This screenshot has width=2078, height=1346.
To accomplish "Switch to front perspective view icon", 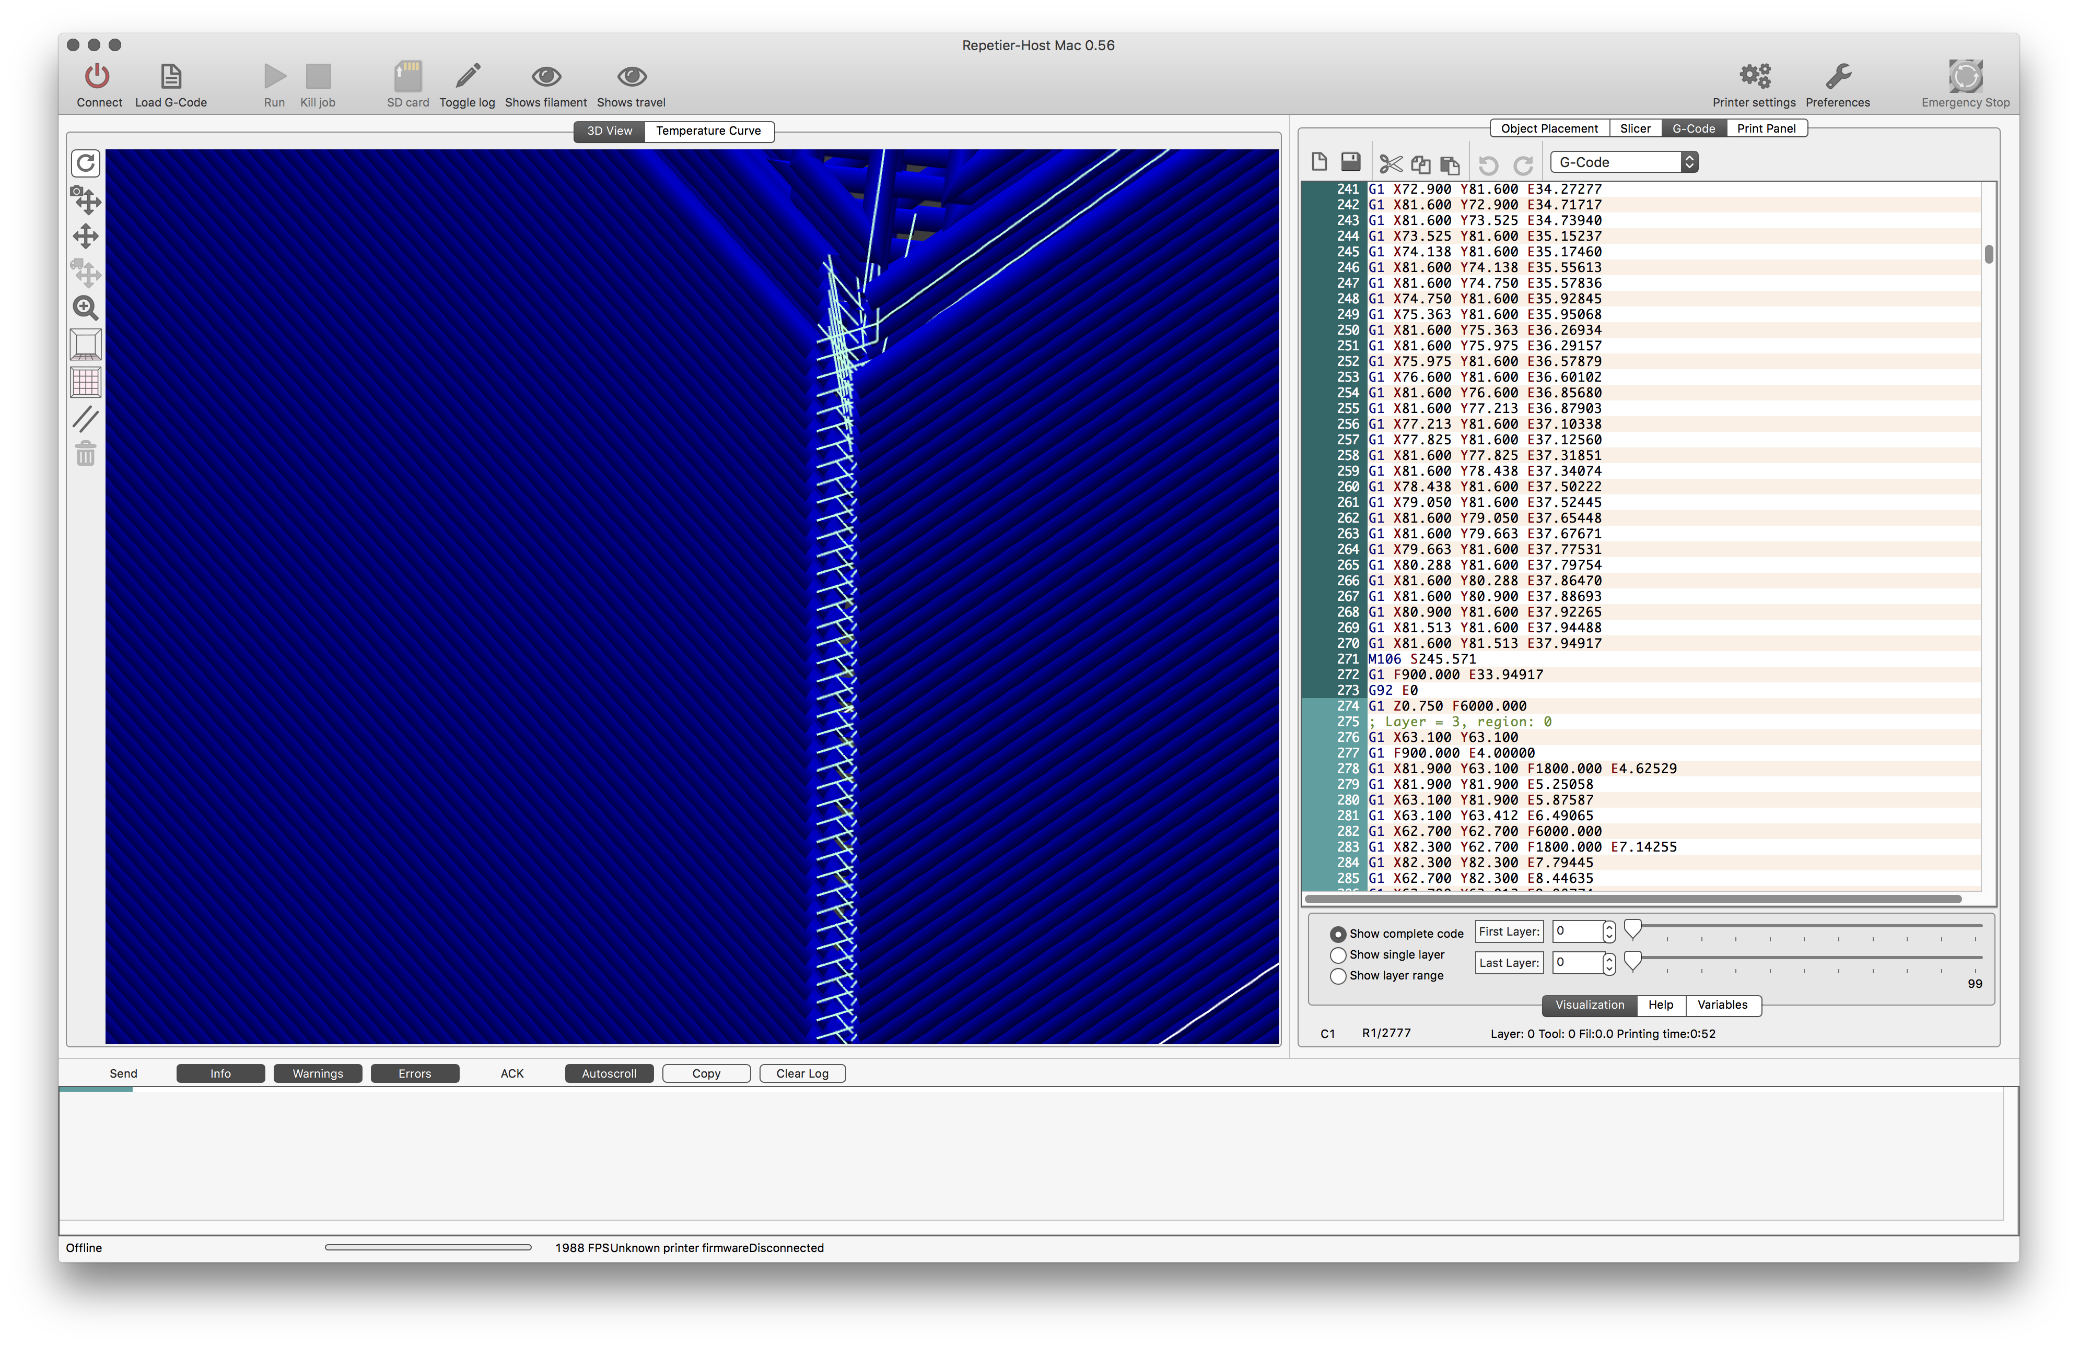I will point(86,345).
